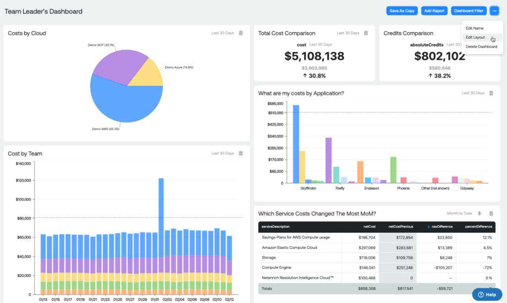Click the sort arrow on rawDifference column
This screenshot has width=507, height=303.
click(428, 227)
